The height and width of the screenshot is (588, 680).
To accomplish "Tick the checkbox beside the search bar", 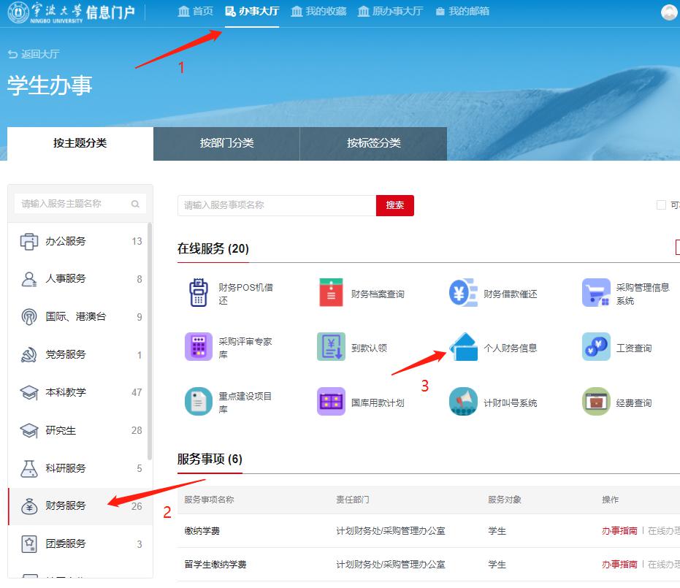I will coord(661,205).
